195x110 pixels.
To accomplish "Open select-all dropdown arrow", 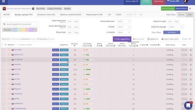I will coord(5,45).
